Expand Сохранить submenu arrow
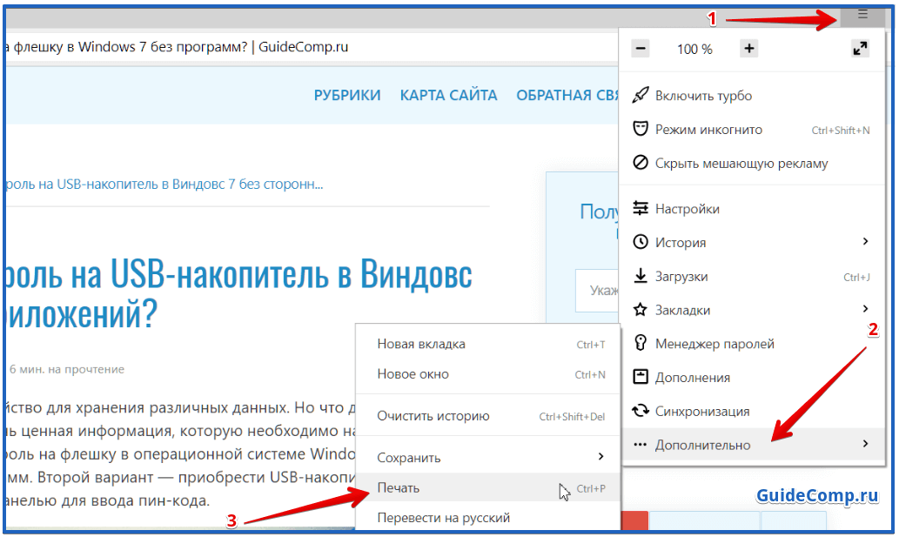 click(600, 456)
